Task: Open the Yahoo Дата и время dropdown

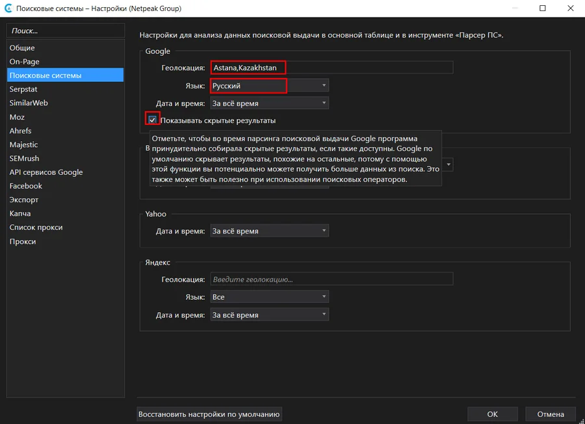Action: tap(269, 231)
